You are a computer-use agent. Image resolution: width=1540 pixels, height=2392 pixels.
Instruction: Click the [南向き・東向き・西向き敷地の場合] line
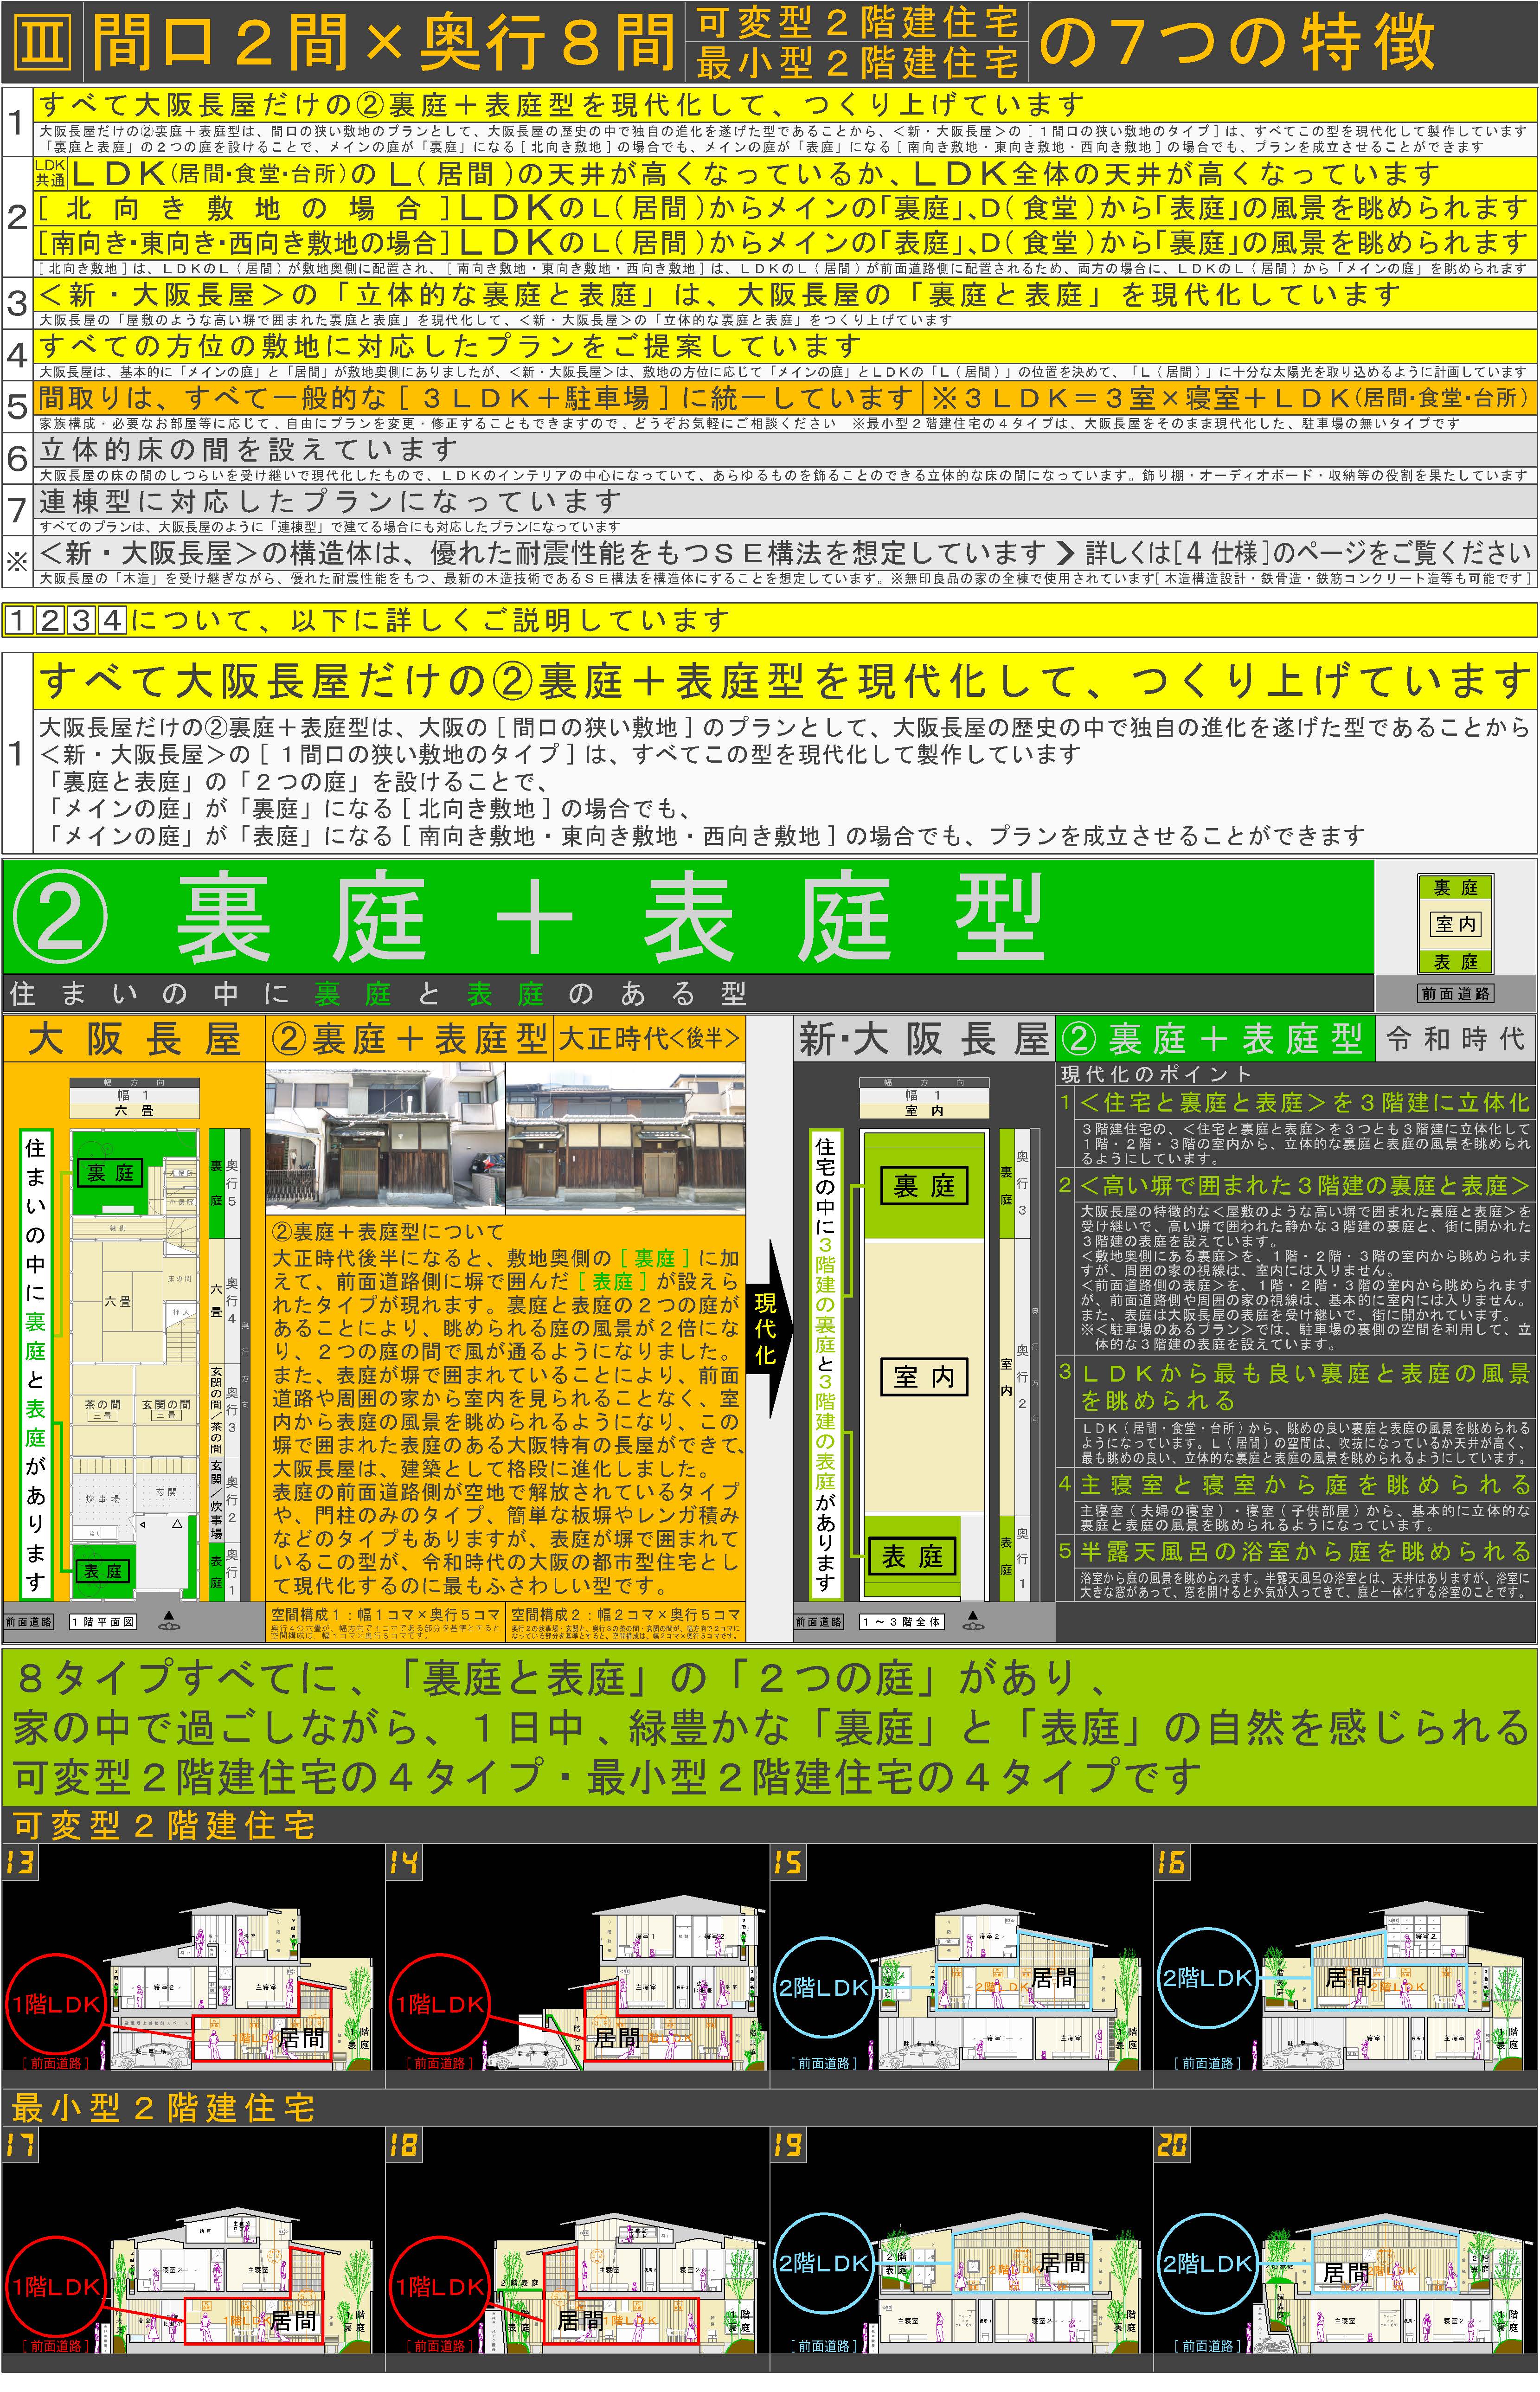click(x=784, y=242)
